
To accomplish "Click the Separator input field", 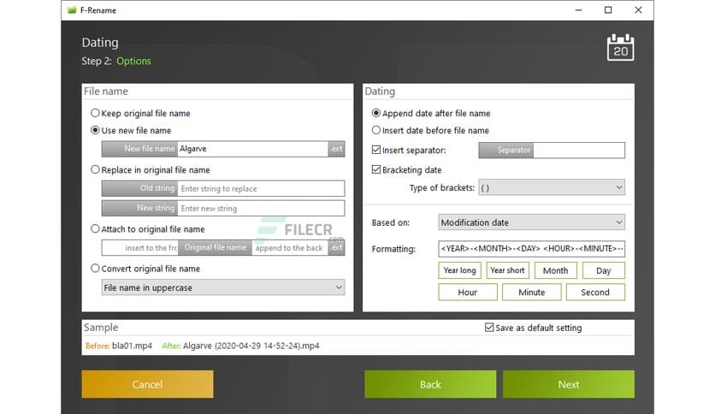I will (x=580, y=151).
